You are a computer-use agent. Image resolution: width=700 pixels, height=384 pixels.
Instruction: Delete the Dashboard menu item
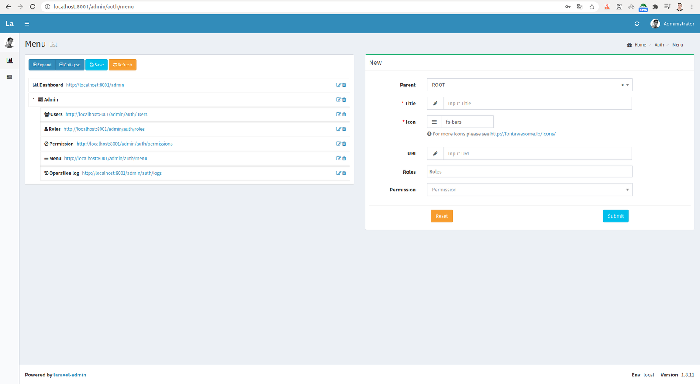[x=344, y=85]
